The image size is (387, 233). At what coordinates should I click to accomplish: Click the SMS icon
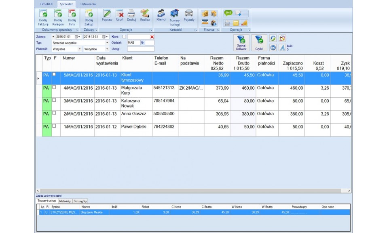[228, 13]
